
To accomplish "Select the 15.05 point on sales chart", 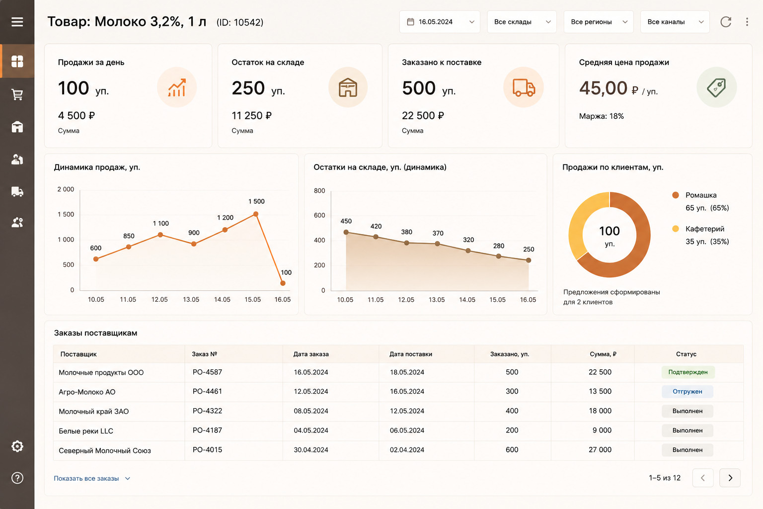I will pyautogui.click(x=256, y=214).
